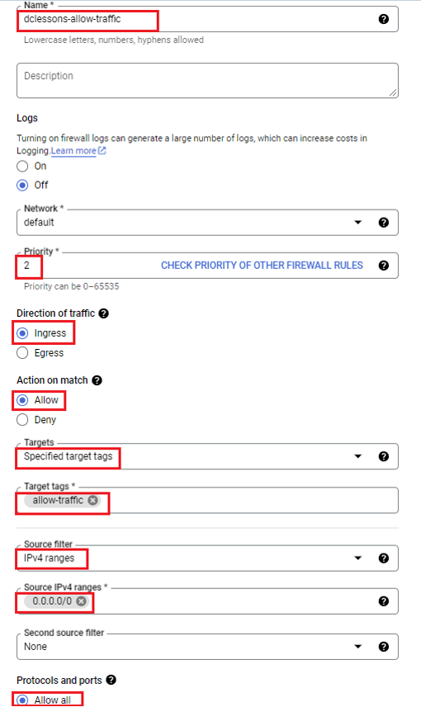The height and width of the screenshot is (707, 421).
Task: Open help for Protocols and ports
Action: tap(111, 680)
